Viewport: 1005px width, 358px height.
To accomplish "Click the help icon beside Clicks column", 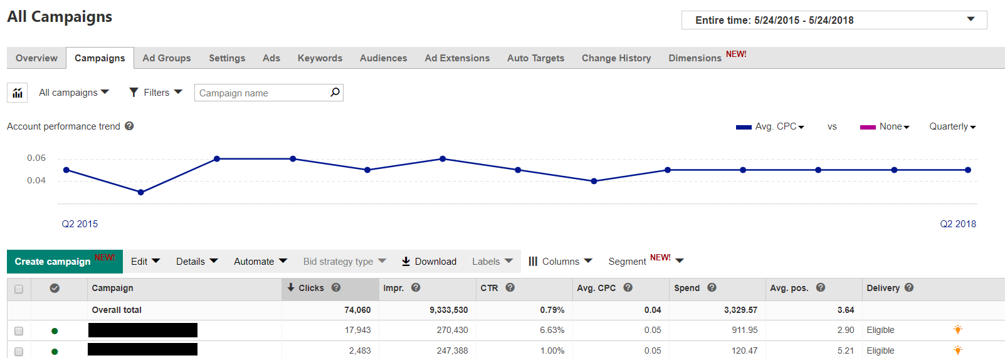I will 336,288.
